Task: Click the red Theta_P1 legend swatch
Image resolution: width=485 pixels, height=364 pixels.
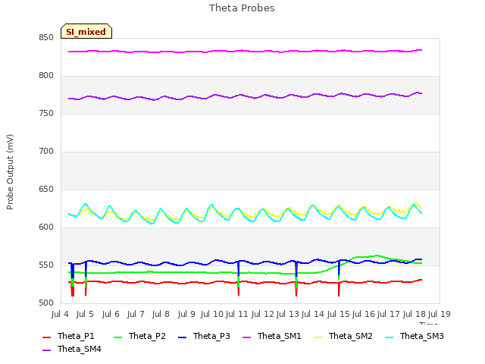Action: click(46, 337)
